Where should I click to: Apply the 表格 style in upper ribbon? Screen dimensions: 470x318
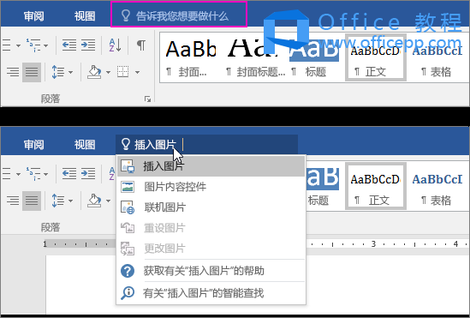point(437,57)
